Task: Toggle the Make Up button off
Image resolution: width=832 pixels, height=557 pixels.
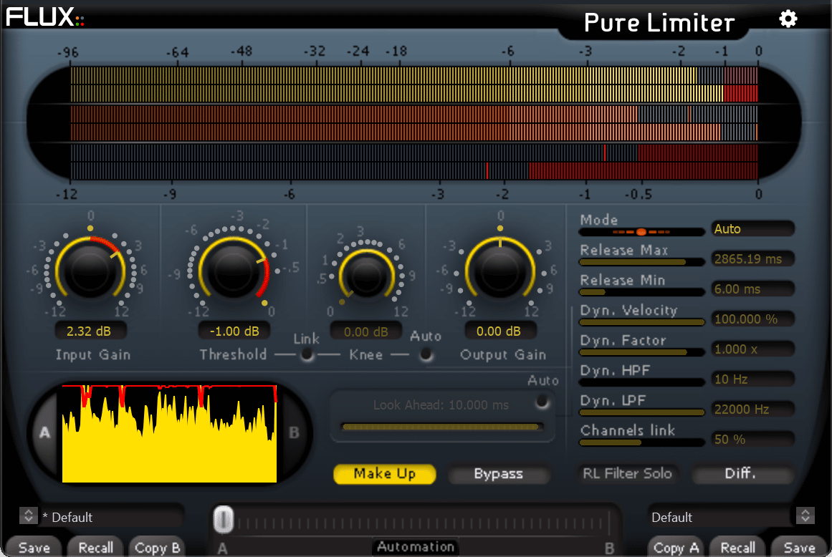Action: [x=384, y=474]
